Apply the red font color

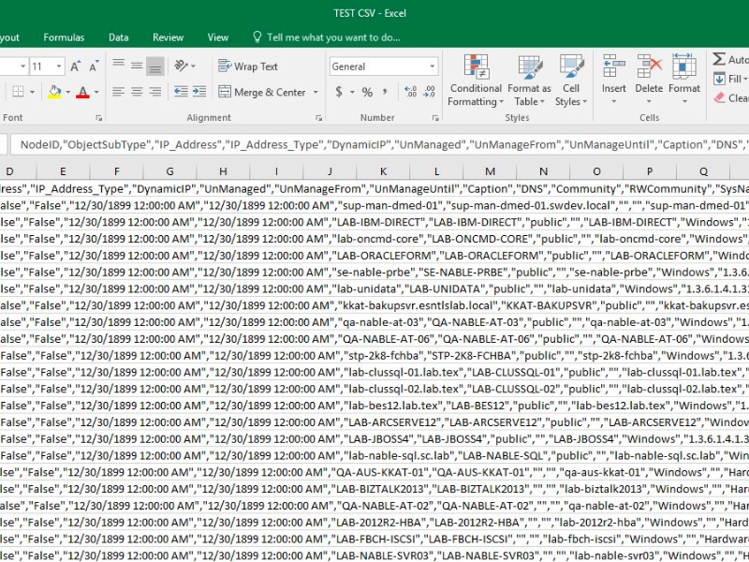pyautogui.click(x=83, y=92)
